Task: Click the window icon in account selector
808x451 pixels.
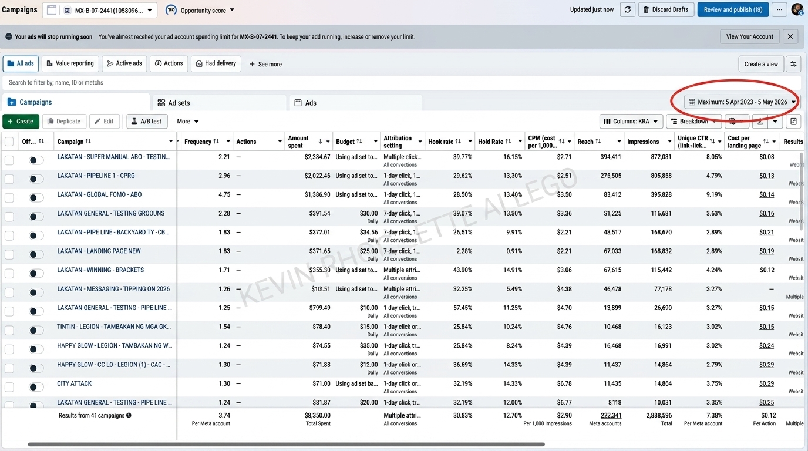Action: point(52,10)
